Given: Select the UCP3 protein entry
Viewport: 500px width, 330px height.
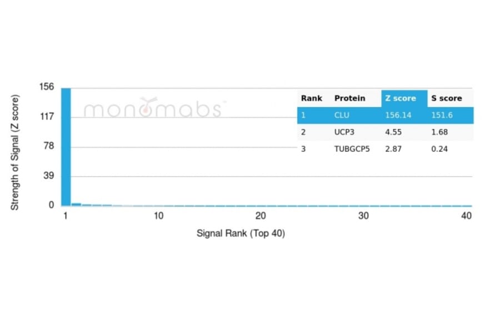Looking at the screenshot, I should click(344, 132).
